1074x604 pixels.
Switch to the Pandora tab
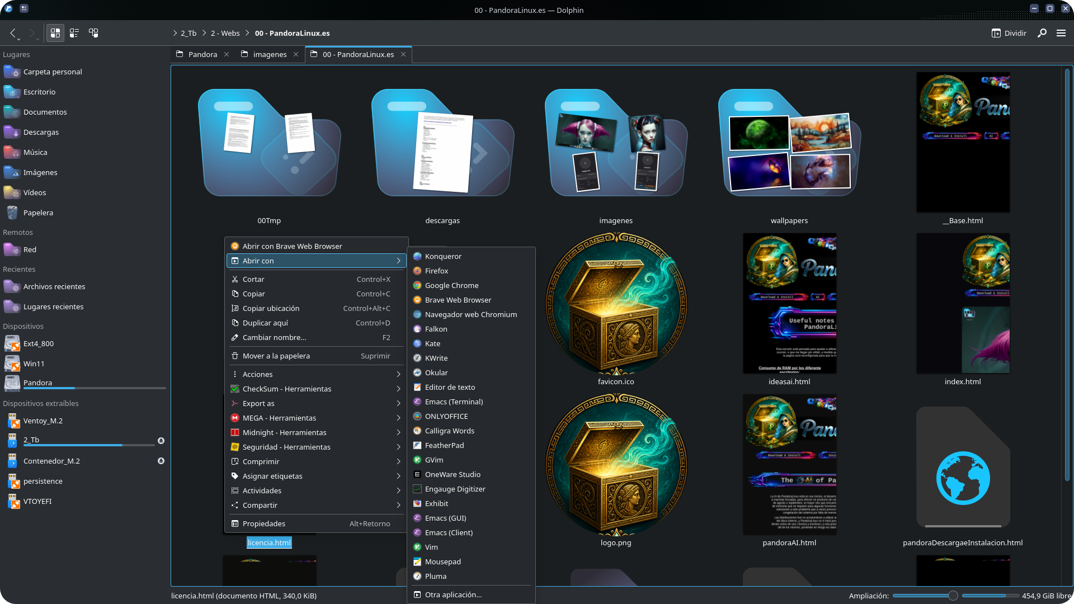(202, 54)
